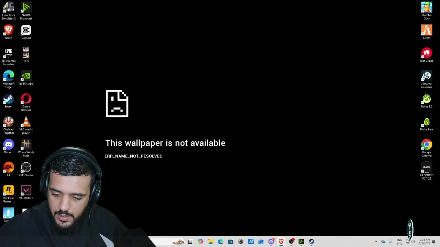Click "This wallpaper is not available" message
Viewport: 440px width, 247px height.
tap(165, 143)
